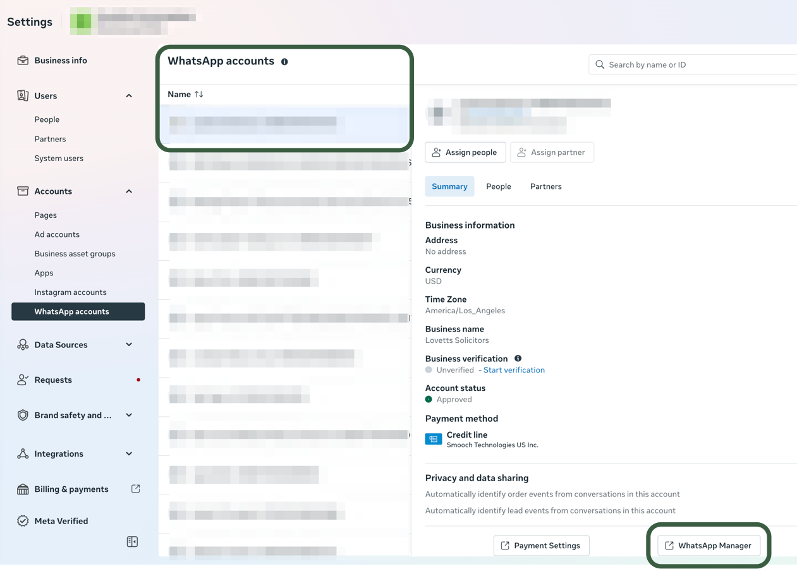Switch to the Partners tab
Image resolution: width=797 pixels, height=569 pixels.
click(545, 186)
